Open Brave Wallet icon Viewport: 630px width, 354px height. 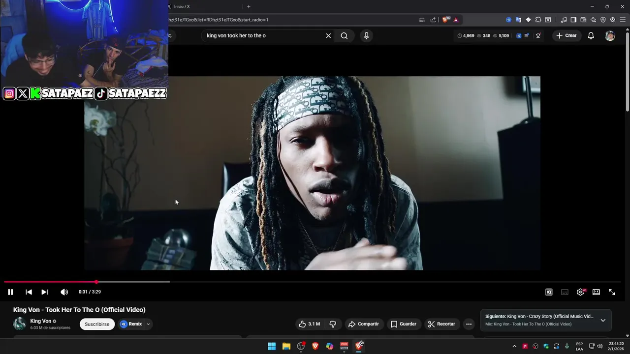coord(583,20)
